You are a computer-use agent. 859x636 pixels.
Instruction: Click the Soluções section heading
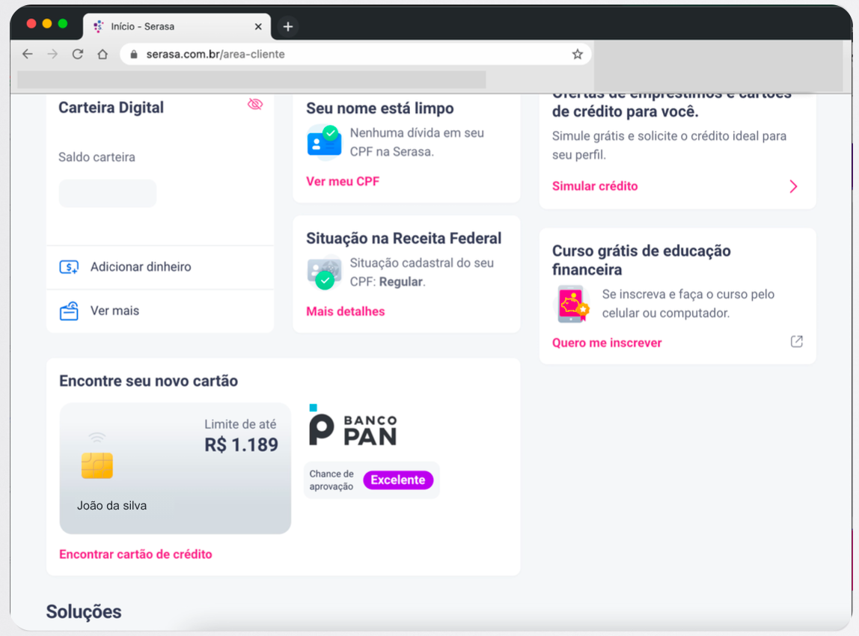(84, 611)
